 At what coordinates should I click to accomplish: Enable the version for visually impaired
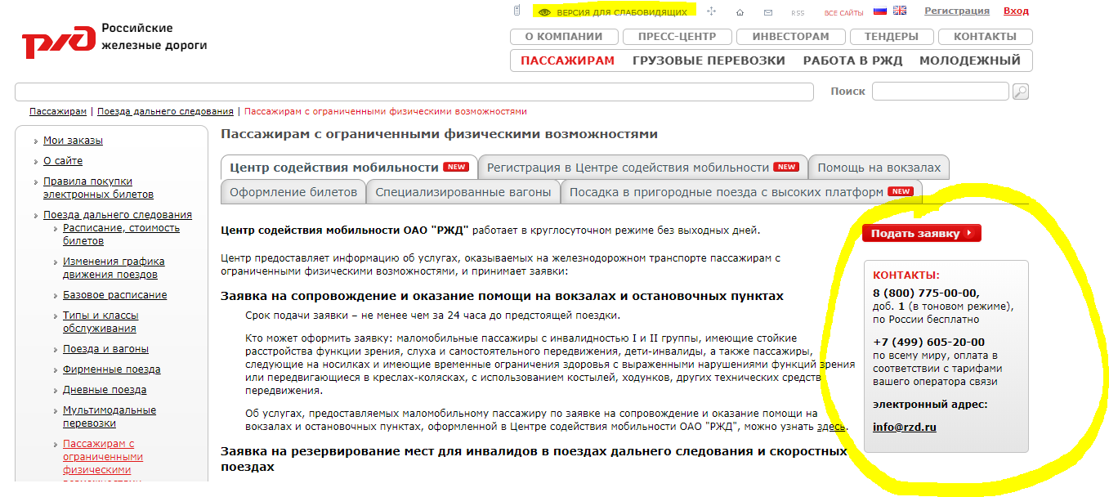point(613,12)
